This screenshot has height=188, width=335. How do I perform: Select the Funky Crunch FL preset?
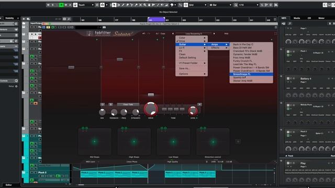point(251,61)
